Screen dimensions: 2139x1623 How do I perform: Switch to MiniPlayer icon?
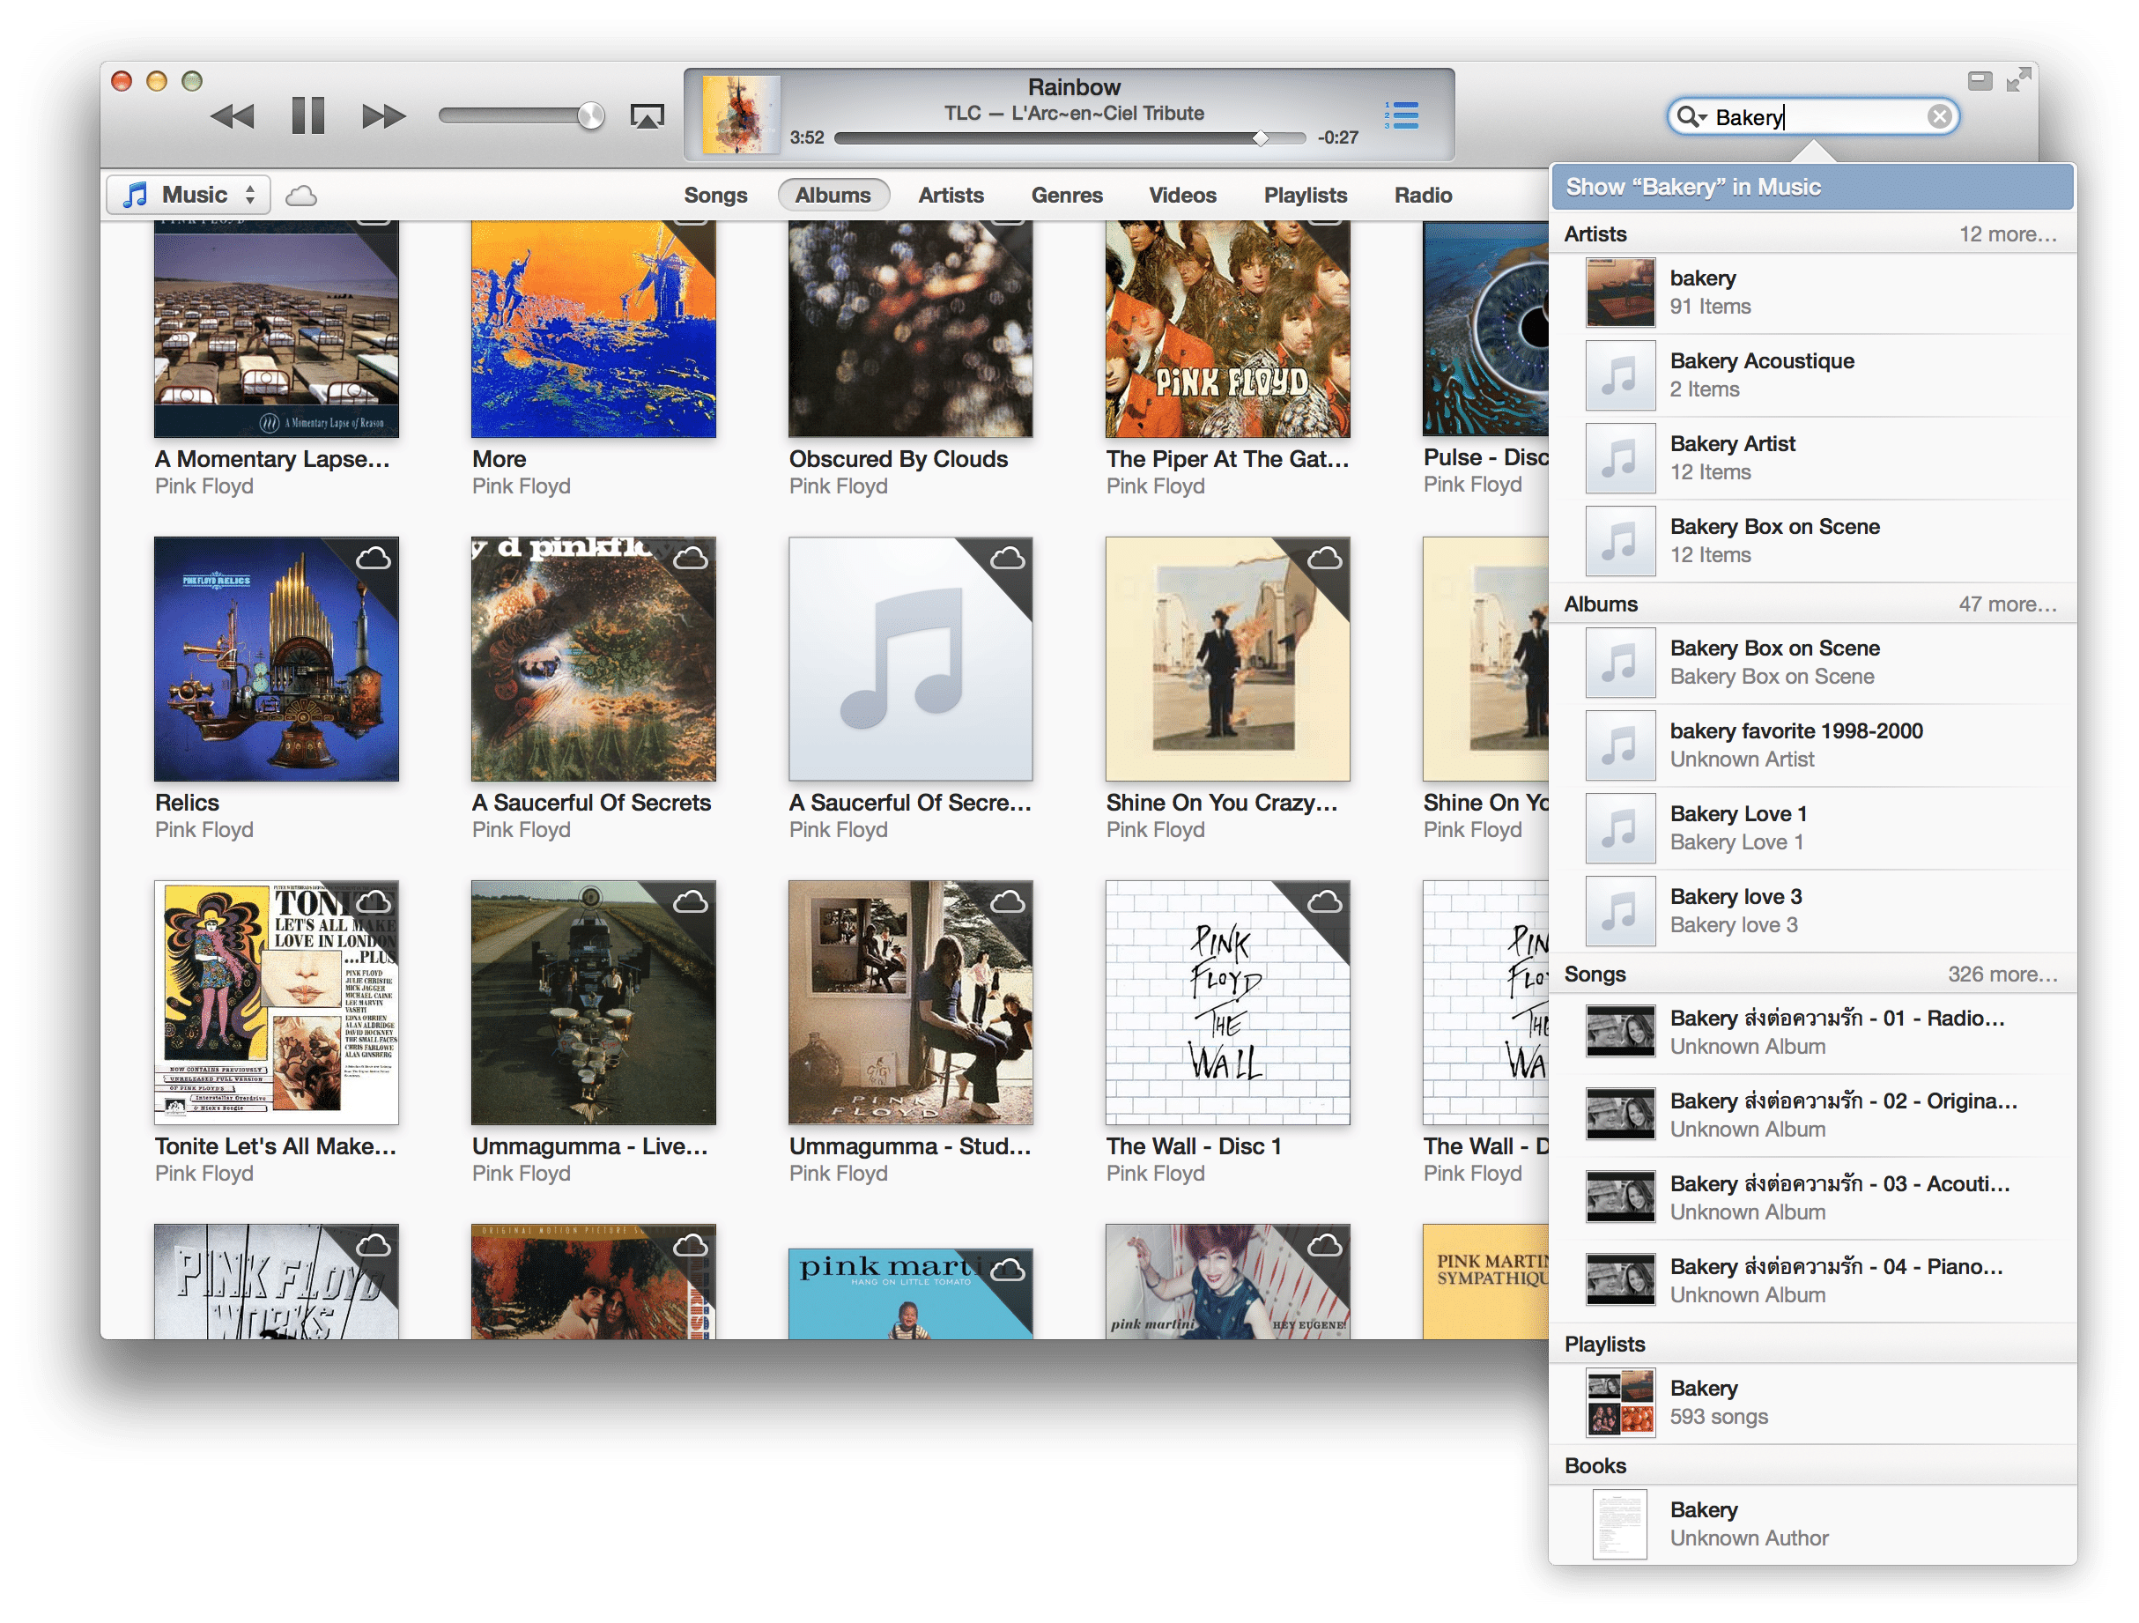pyautogui.click(x=1980, y=80)
